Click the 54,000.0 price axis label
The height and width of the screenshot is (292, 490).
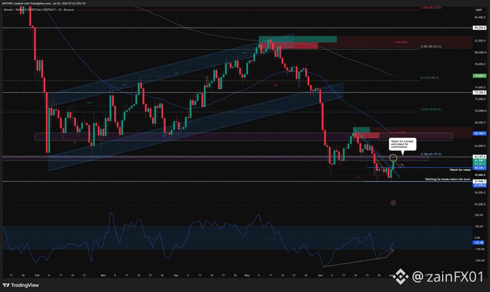[481, 205]
